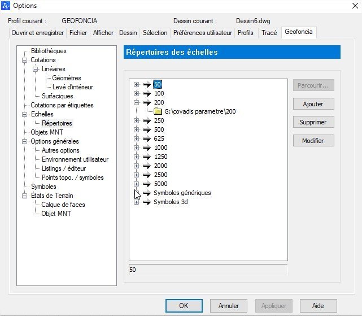Screen dimensions: 362x316
Task: Click the arrow icon beside scale 50
Action: point(147,84)
